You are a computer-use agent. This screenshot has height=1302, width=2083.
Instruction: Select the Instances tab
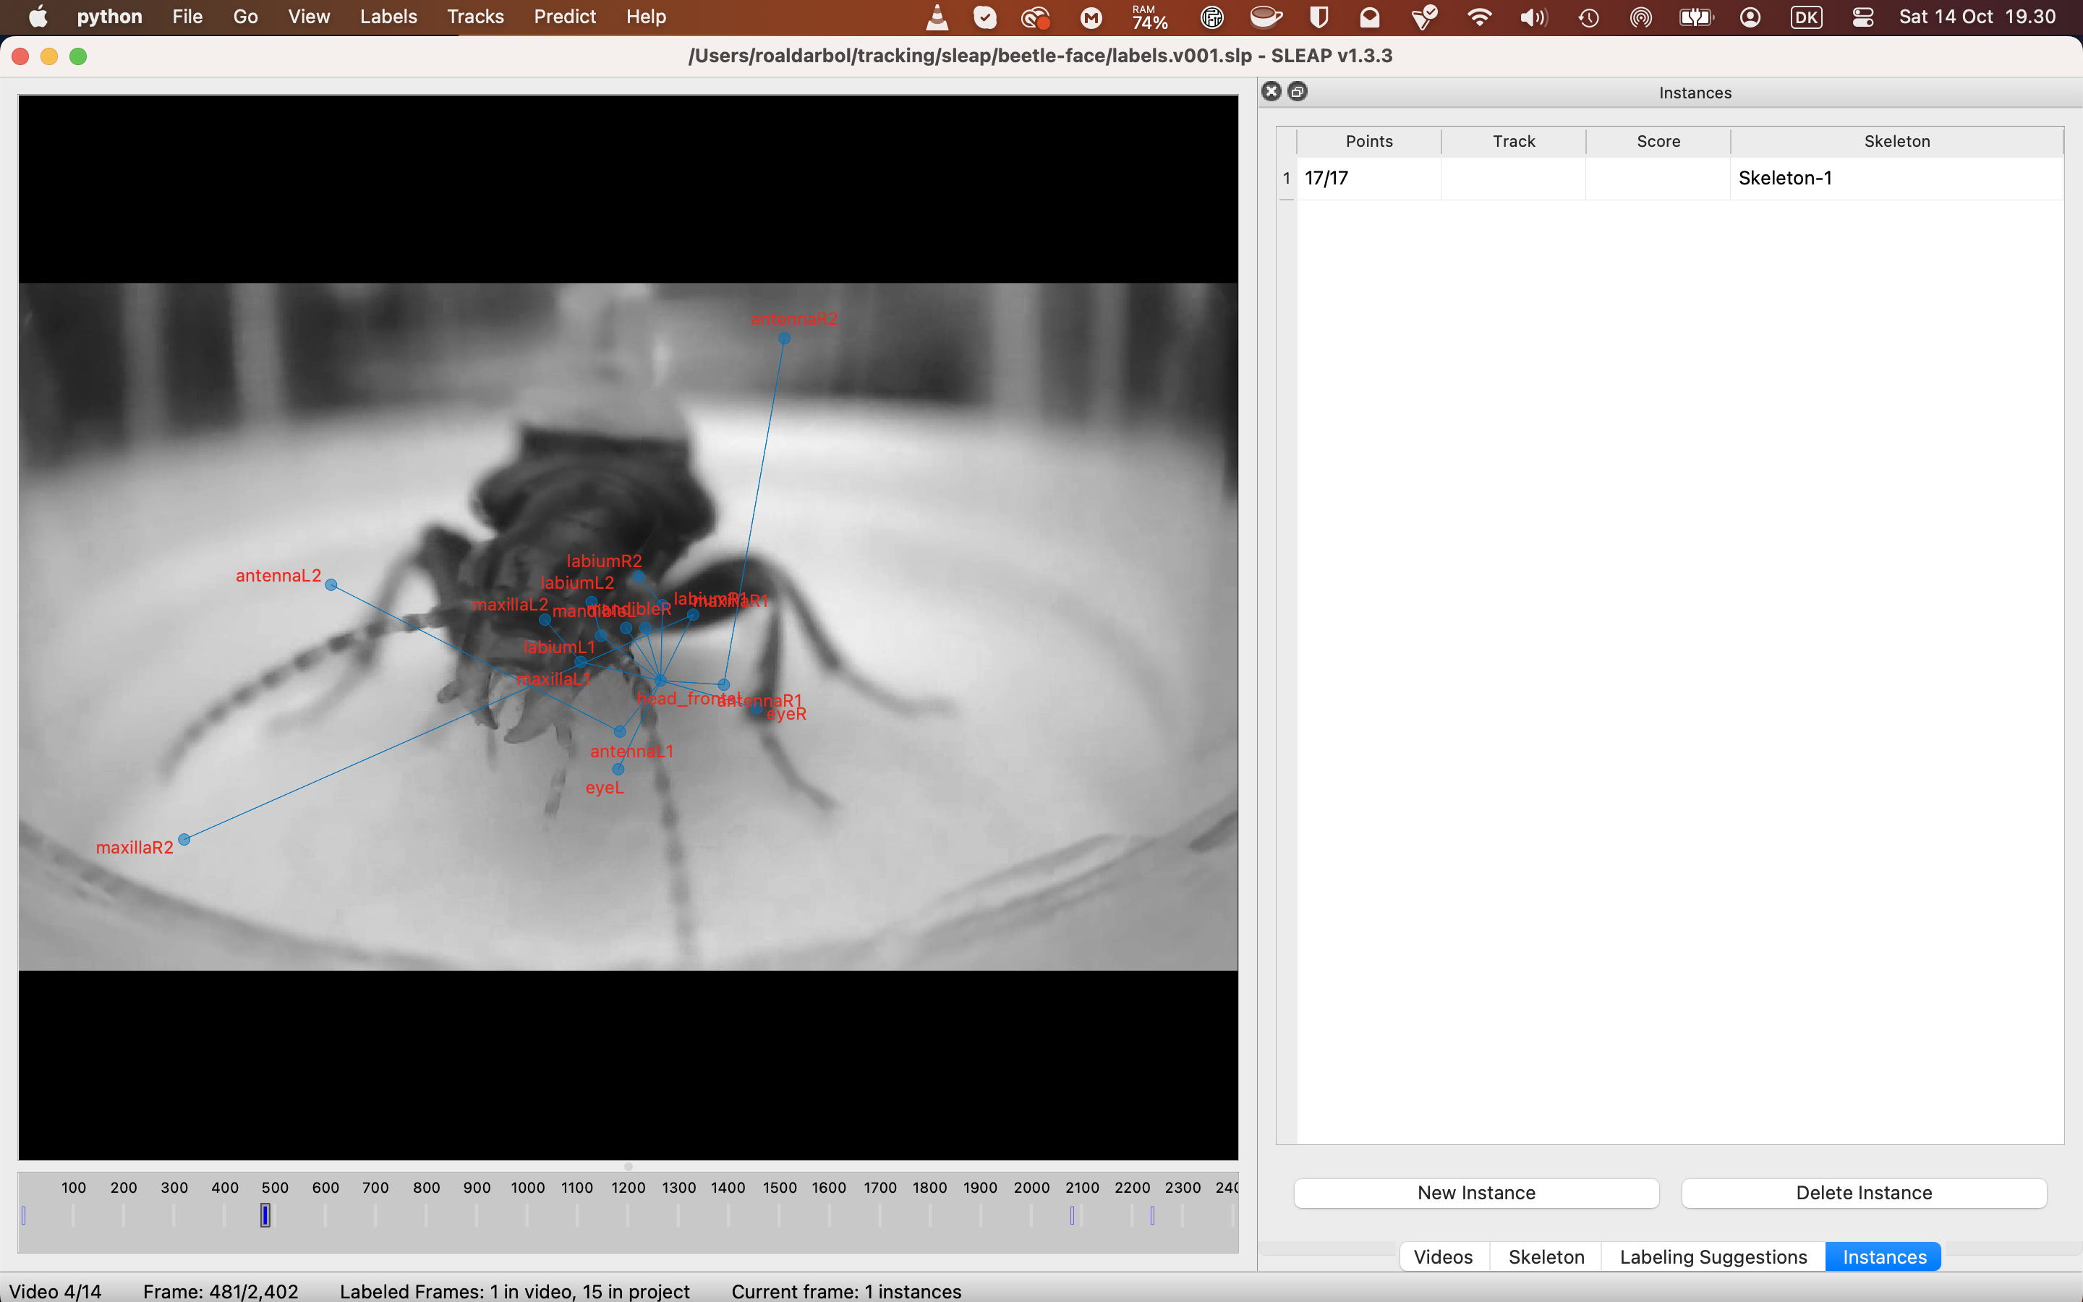(1884, 1256)
